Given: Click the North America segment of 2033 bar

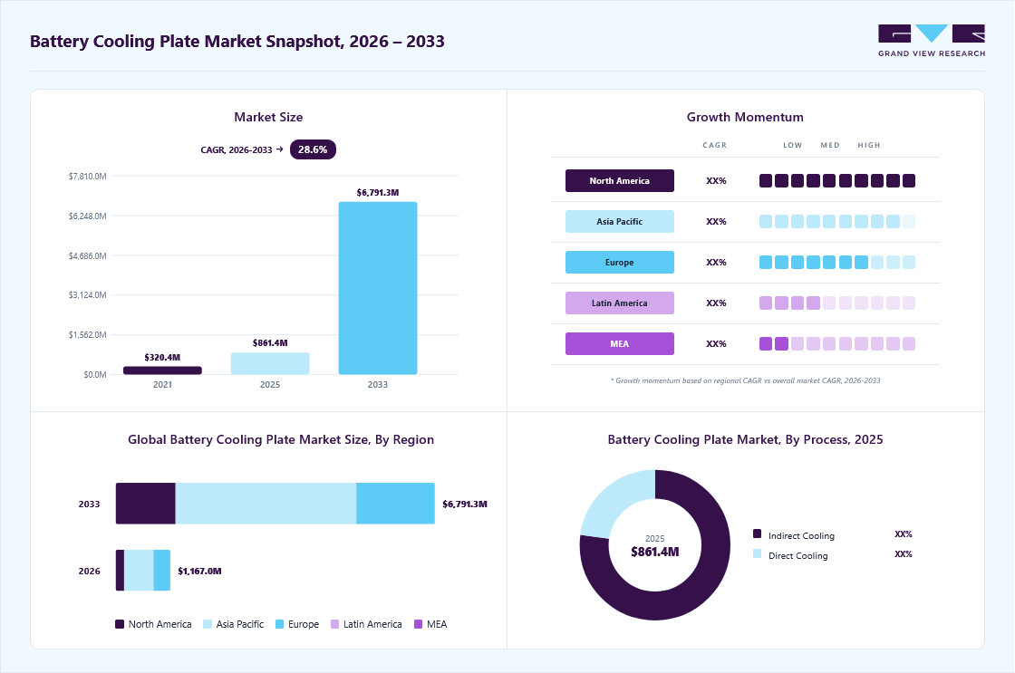Looking at the screenshot, I should [146, 504].
